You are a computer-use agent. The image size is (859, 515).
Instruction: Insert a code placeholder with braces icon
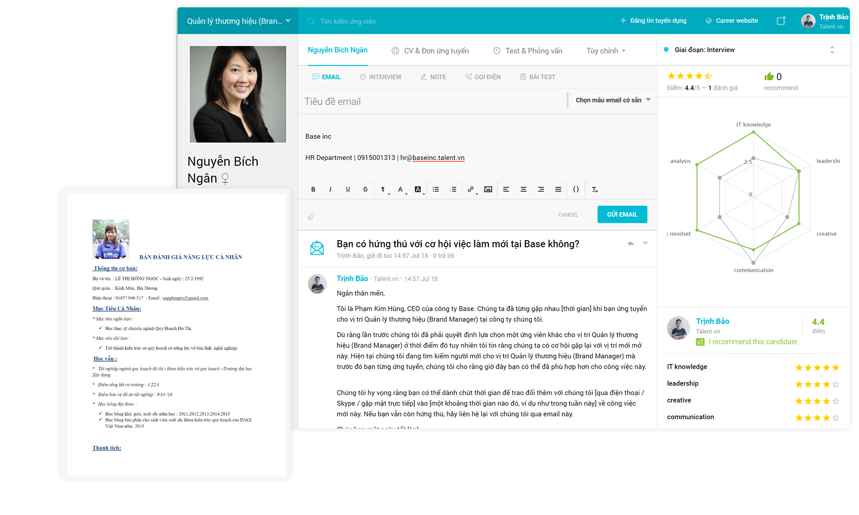pyautogui.click(x=576, y=189)
